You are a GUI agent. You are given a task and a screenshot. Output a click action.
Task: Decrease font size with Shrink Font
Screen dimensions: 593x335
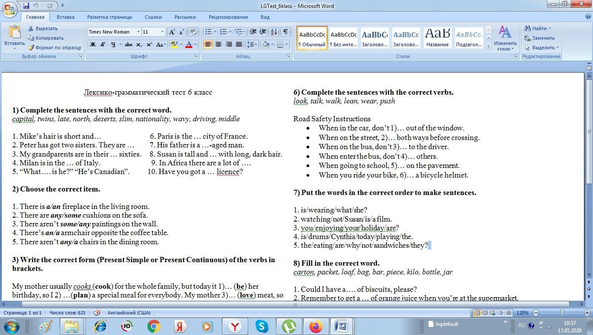pyautogui.click(x=181, y=32)
